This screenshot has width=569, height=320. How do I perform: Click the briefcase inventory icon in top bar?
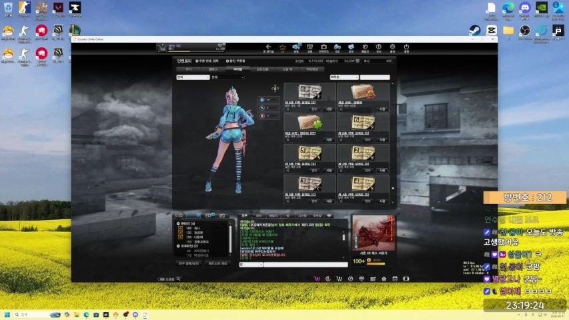(324, 47)
